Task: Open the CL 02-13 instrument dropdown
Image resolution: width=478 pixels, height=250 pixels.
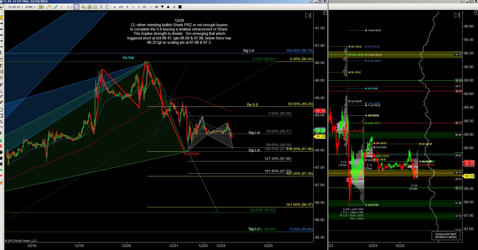Action: (x=16, y=7)
